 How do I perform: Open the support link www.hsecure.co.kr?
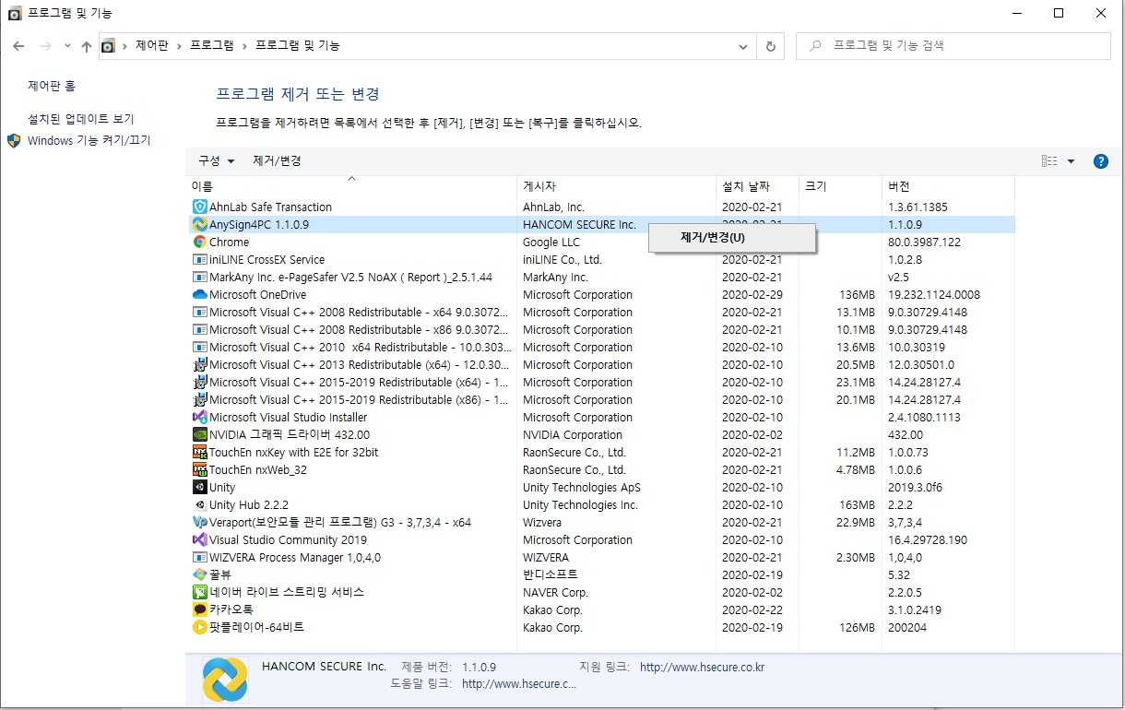[x=702, y=668]
